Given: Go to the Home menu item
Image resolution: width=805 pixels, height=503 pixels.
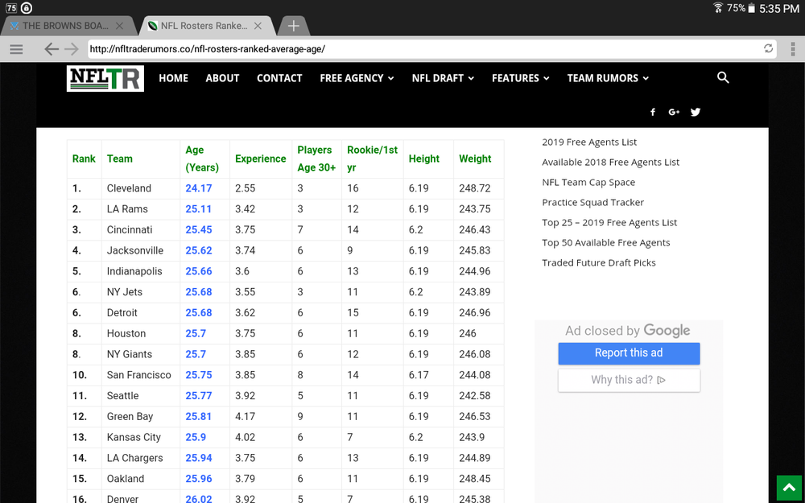Looking at the screenshot, I should pos(174,78).
